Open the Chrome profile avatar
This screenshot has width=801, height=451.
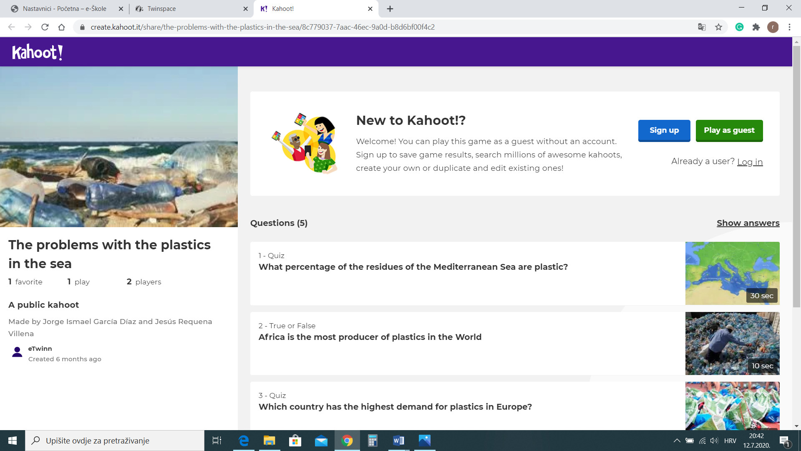[x=773, y=27]
